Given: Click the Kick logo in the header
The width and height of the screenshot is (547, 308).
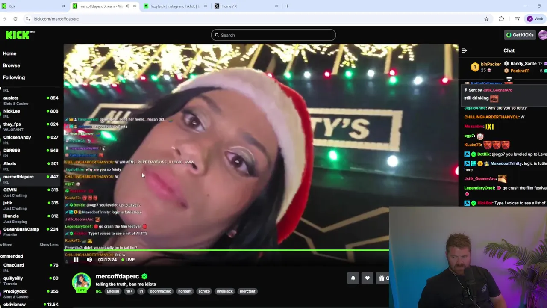Looking at the screenshot, I should 20,35.
